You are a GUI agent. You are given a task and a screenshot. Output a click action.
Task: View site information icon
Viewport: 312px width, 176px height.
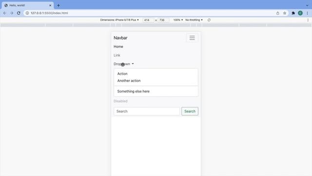[x=27, y=13]
